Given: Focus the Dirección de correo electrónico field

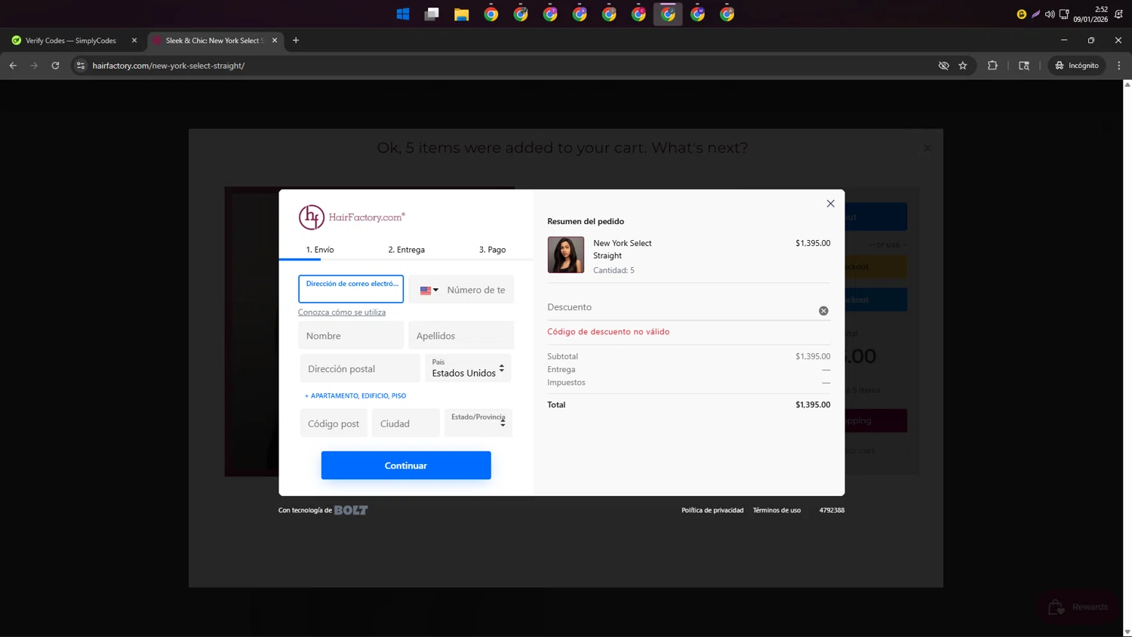Looking at the screenshot, I should pyautogui.click(x=351, y=289).
